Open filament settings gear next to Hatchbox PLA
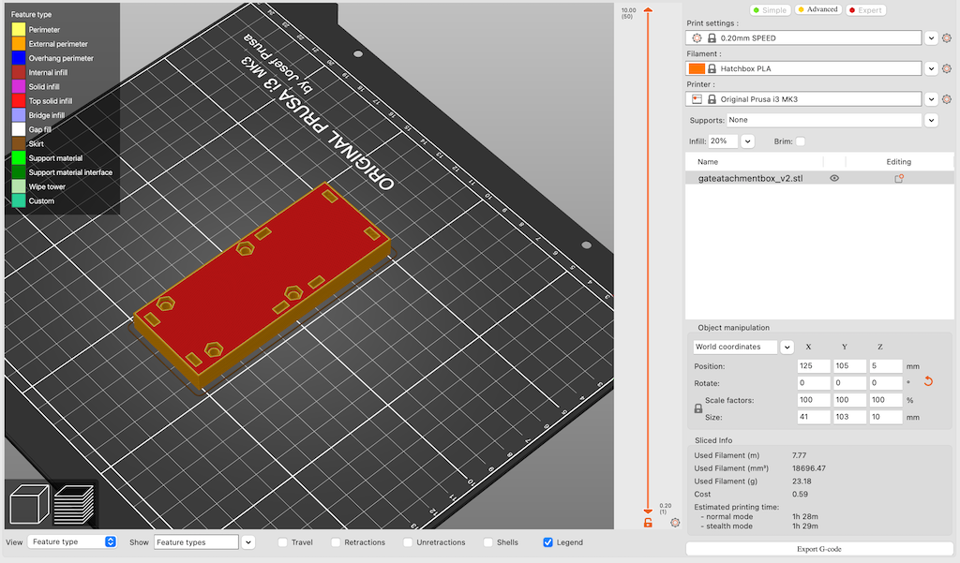This screenshot has width=960, height=563. coord(947,68)
